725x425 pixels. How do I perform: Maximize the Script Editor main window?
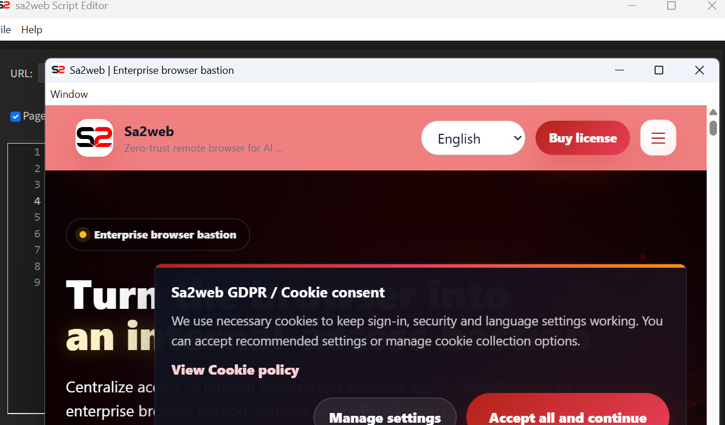[672, 6]
